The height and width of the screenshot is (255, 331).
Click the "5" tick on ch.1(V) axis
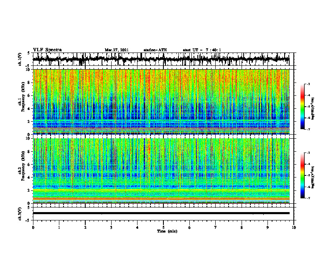coord(28,53)
